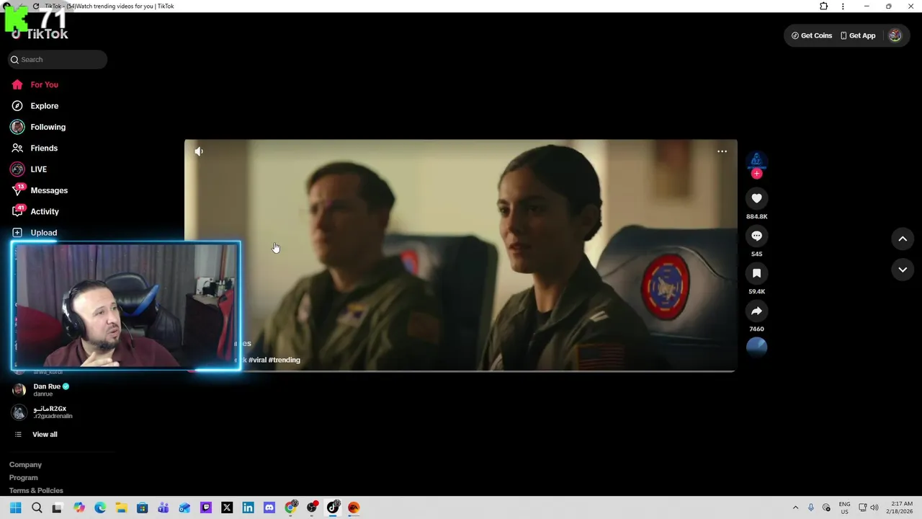Switch to Chrome in the taskbar

pos(290,507)
